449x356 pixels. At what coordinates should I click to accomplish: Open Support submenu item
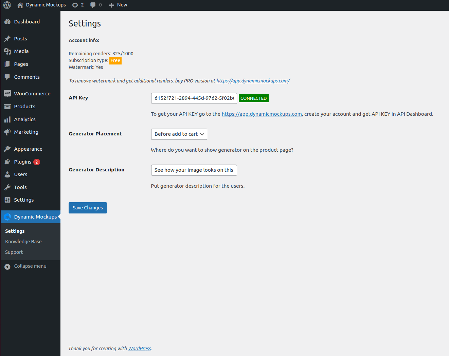[x=14, y=252]
